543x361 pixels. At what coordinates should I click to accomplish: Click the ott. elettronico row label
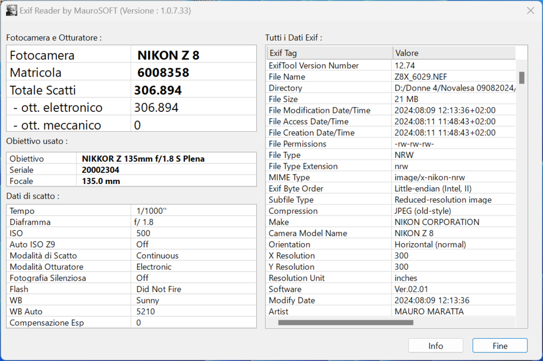click(58, 107)
